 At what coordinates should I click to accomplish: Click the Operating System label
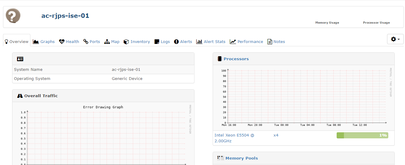point(32,78)
